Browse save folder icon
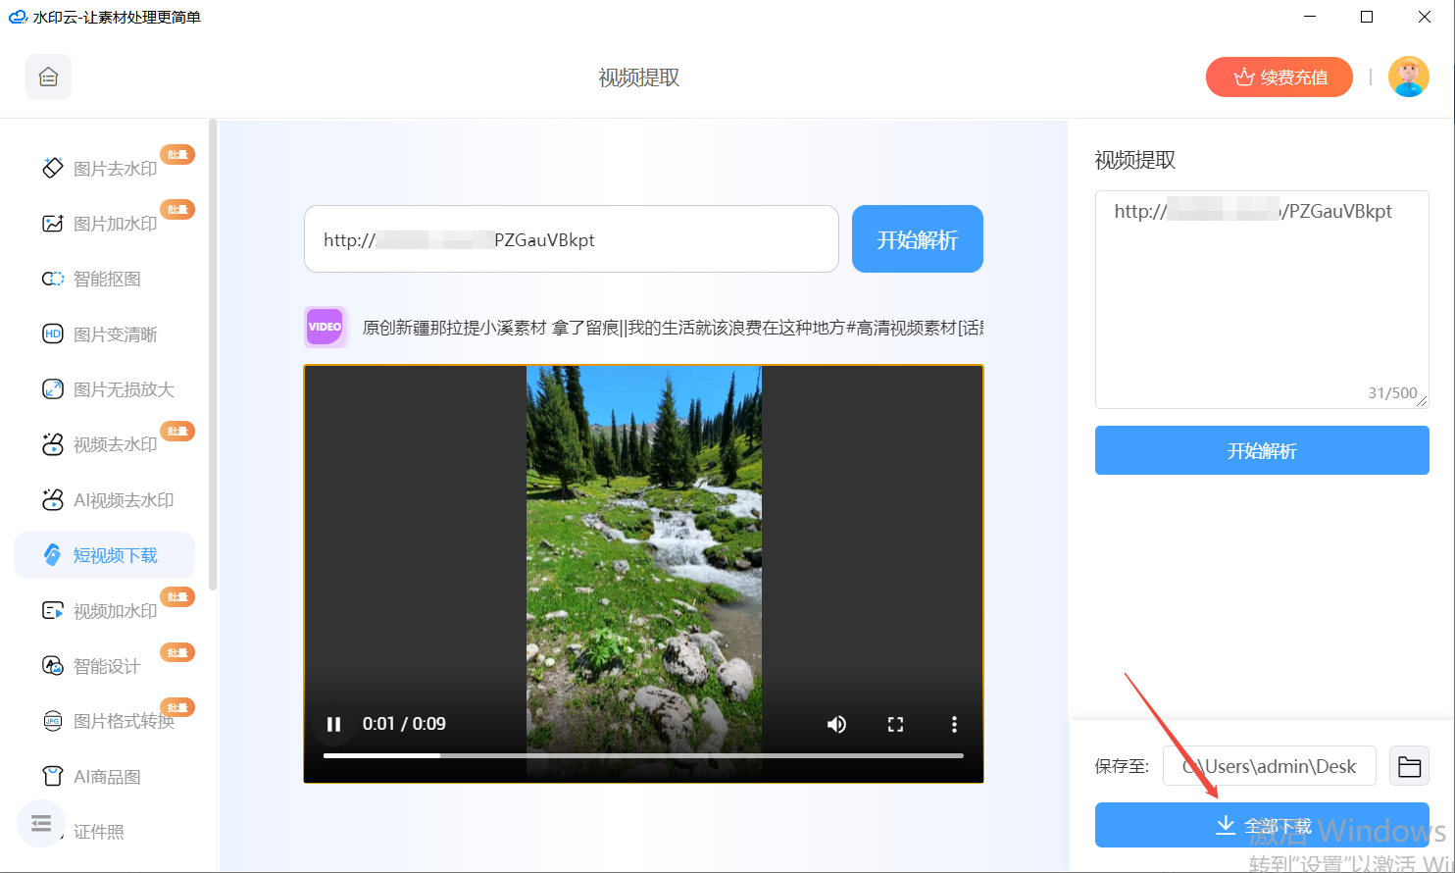1455x873 pixels. coord(1409,766)
